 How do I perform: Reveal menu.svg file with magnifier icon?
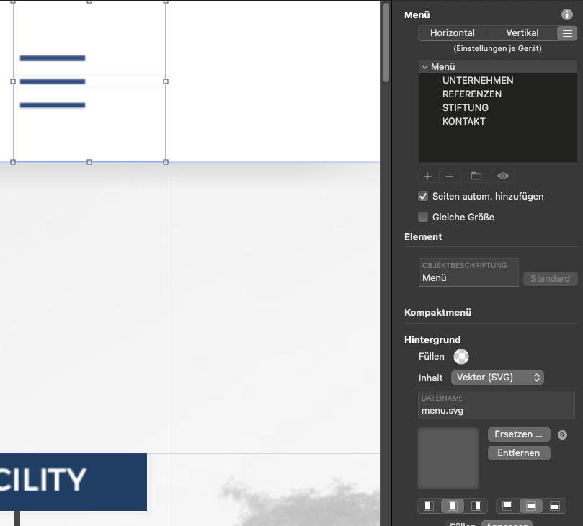562,435
